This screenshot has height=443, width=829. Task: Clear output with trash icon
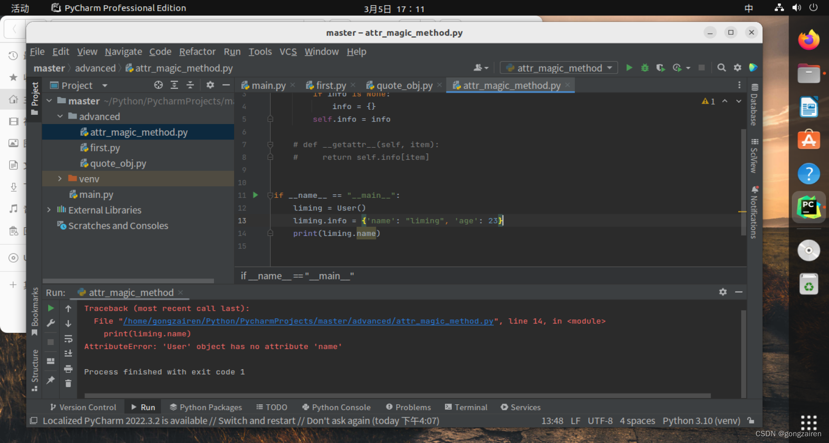68,384
